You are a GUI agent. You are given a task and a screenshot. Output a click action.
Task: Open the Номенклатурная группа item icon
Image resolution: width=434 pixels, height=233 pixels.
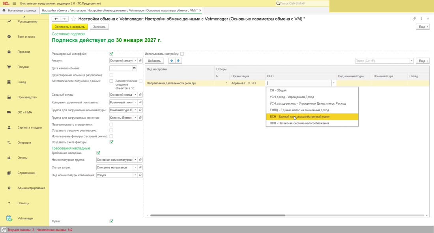tap(140, 160)
